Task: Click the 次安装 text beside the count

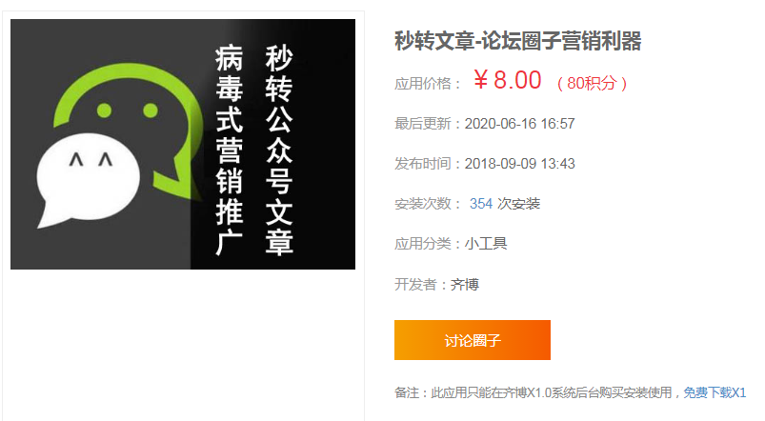Action: [518, 204]
